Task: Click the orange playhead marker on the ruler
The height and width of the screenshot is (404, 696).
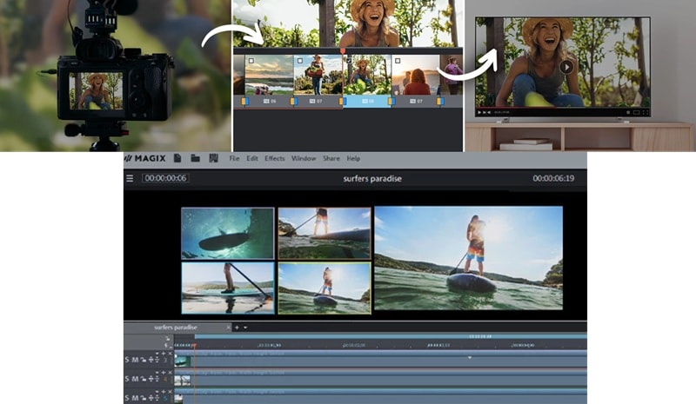Action: pyautogui.click(x=194, y=345)
